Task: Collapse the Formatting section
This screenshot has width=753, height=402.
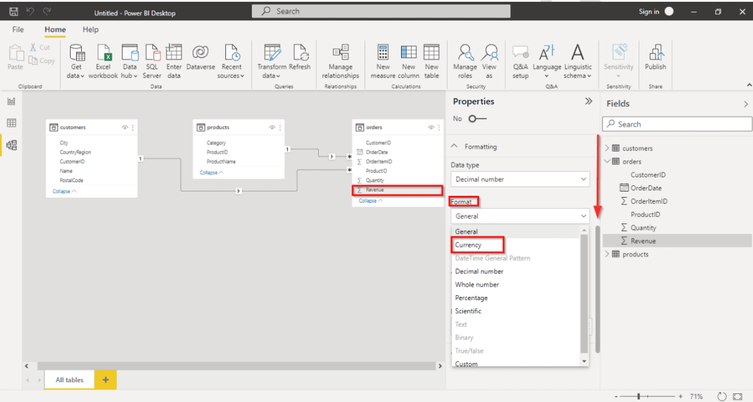Action: [455, 147]
